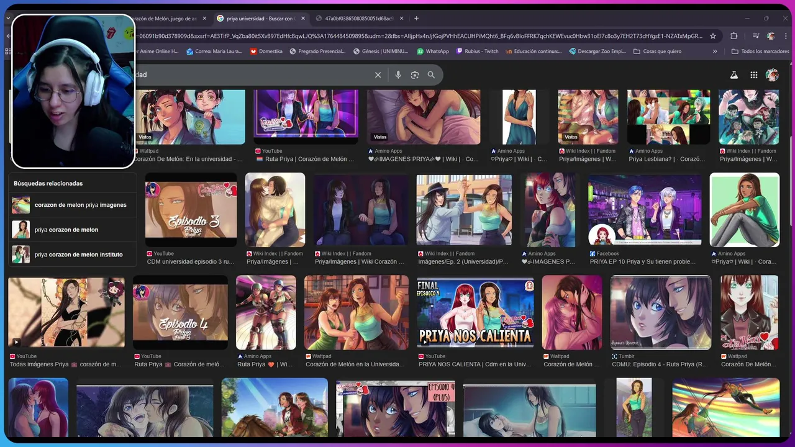Click the 'PRIYA NOS CALIENTA | Cdm en la Univ' caption
The height and width of the screenshot is (447, 795).
point(475,364)
